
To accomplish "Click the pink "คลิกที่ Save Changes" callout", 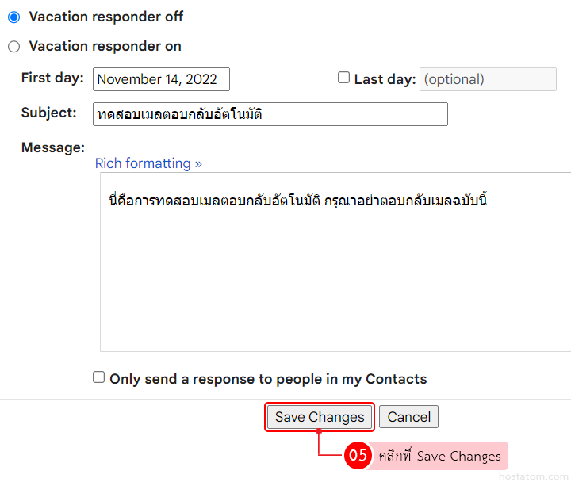I will pyautogui.click(x=439, y=456).
